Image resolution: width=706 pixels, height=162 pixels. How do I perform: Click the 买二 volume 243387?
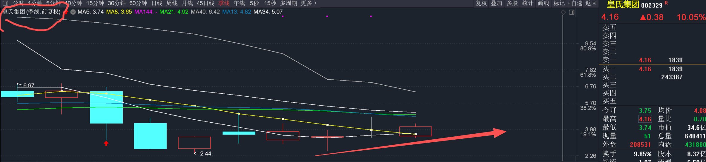[x=672, y=77]
